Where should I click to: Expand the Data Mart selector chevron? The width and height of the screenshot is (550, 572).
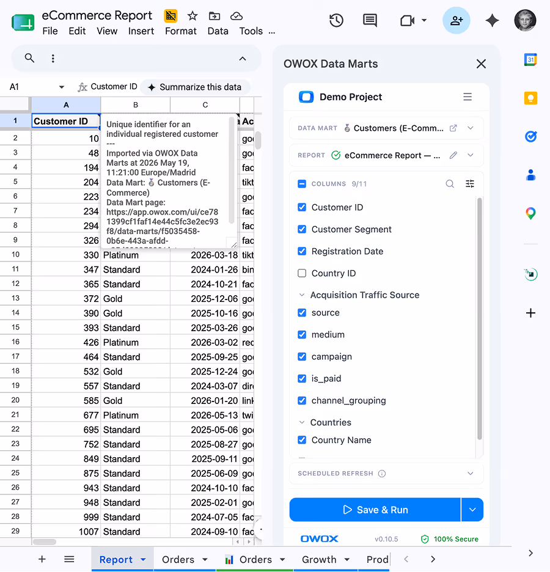(x=471, y=128)
